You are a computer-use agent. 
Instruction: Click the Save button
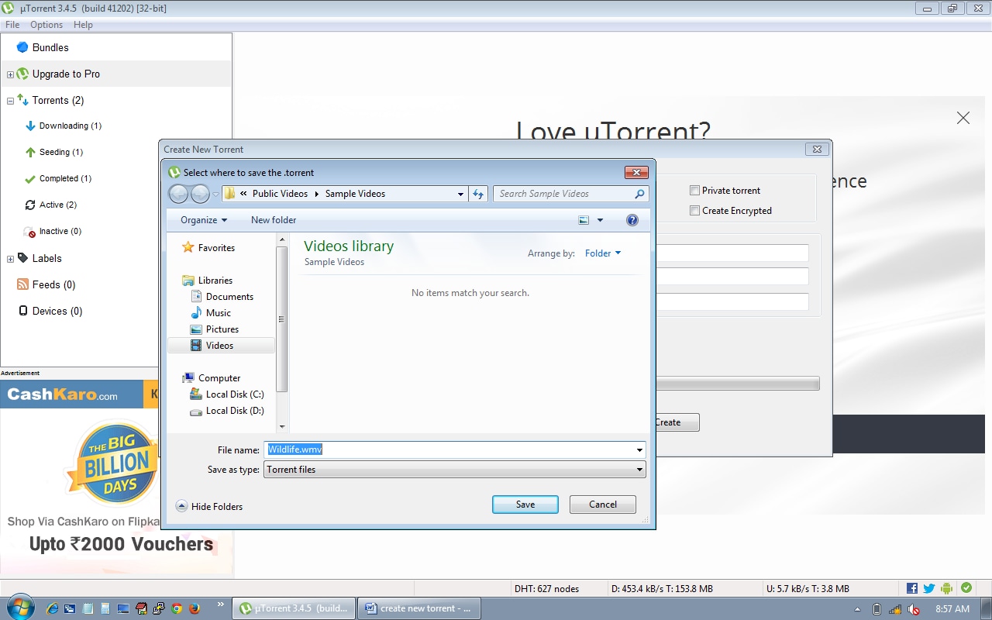[x=525, y=505]
